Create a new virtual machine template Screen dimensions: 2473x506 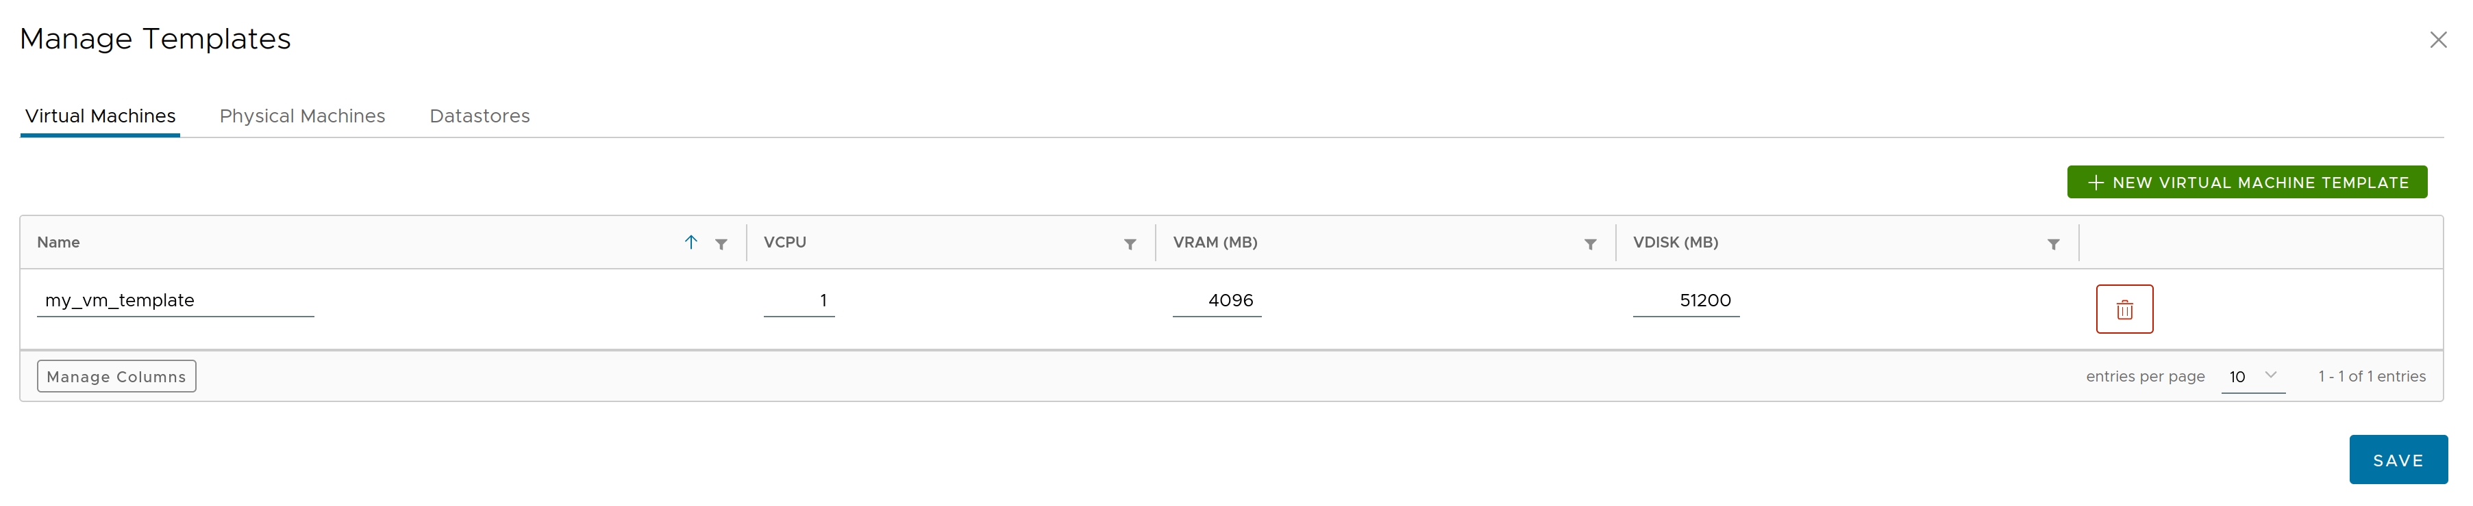coord(2246,182)
